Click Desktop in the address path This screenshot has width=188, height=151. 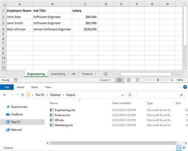coord(55,95)
